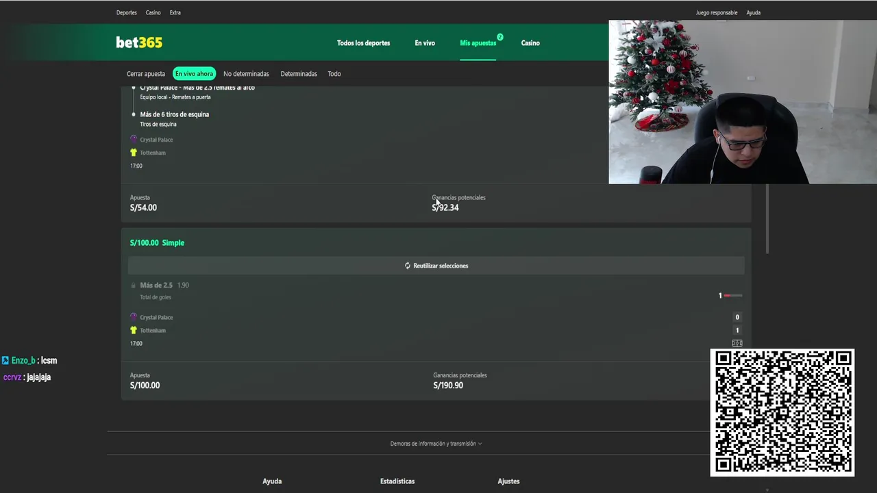Click the refresh icon in Reutilizar selecciones
The height and width of the screenshot is (493, 877).
(407, 266)
